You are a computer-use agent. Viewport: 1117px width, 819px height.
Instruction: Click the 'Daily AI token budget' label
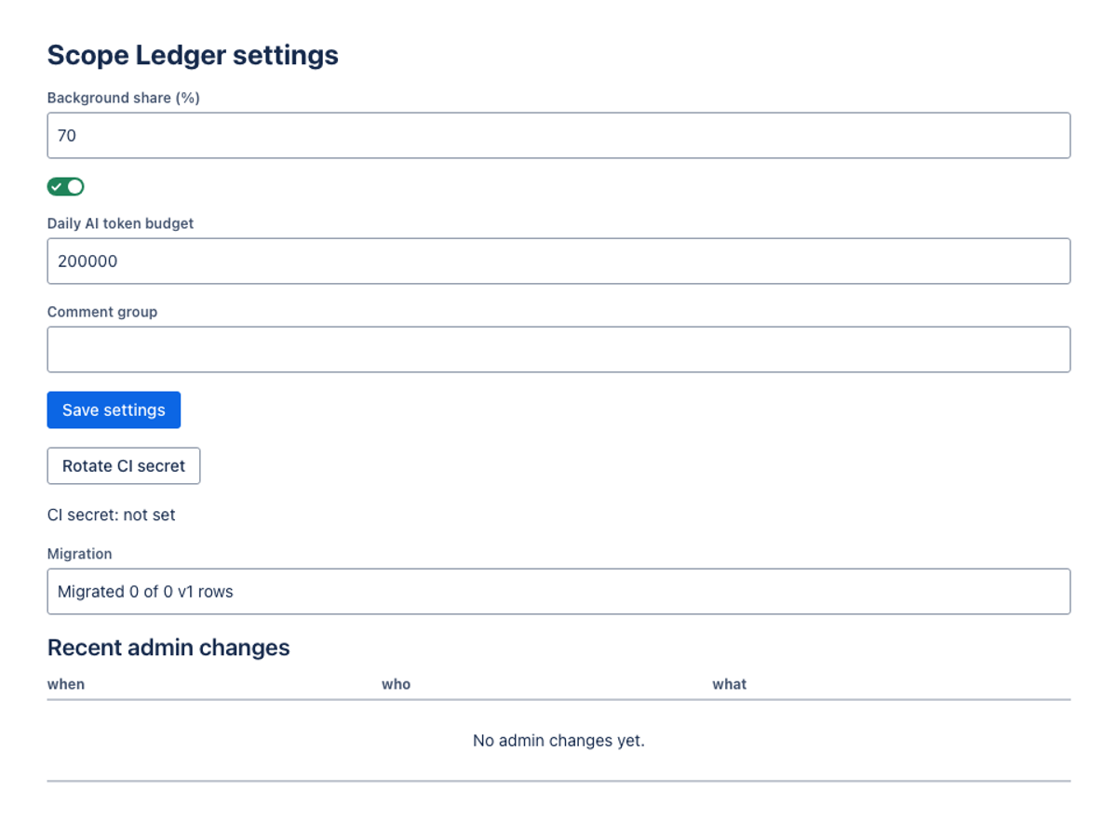(121, 223)
